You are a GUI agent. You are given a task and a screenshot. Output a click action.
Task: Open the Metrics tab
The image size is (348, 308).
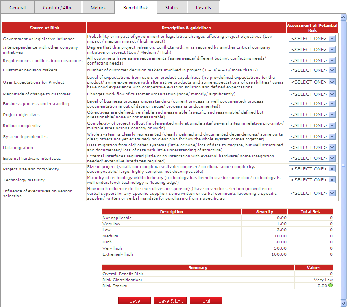coord(98,8)
